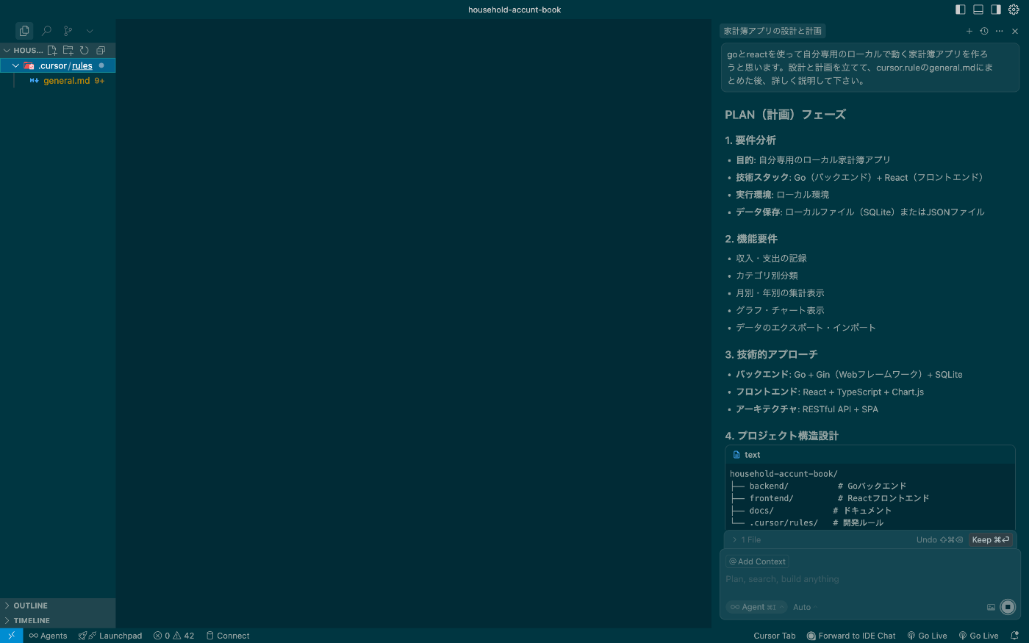Click Add Context button
1029x643 pixels.
pyautogui.click(x=758, y=561)
